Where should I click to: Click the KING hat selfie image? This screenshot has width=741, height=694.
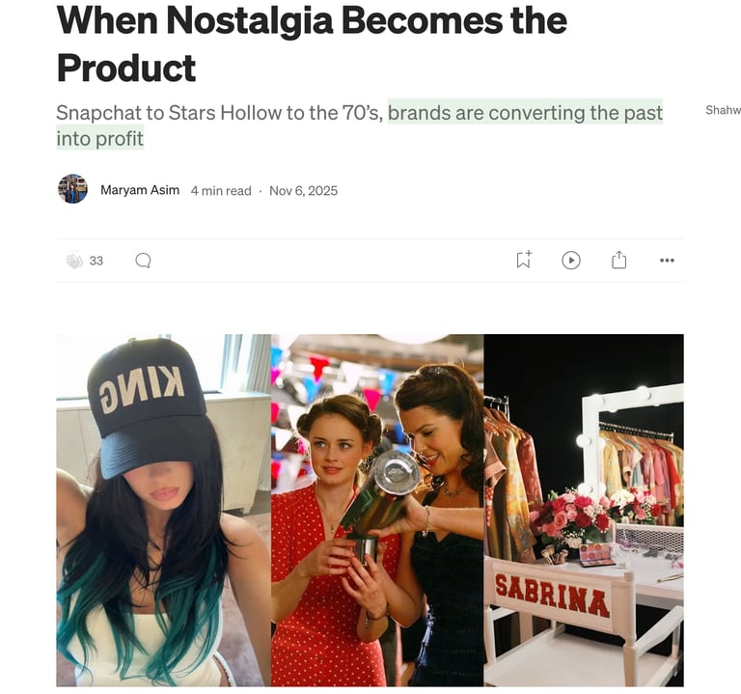(x=163, y=510)
